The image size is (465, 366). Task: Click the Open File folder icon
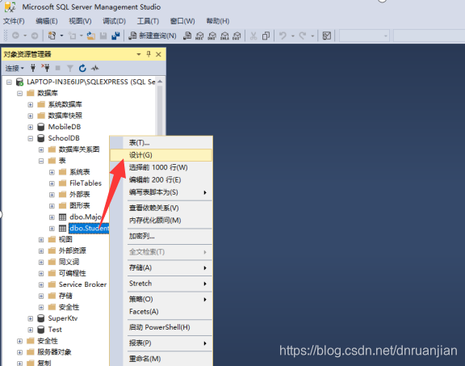[90, 36]
